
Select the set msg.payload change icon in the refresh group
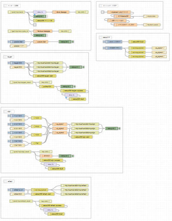click(33, 190)
